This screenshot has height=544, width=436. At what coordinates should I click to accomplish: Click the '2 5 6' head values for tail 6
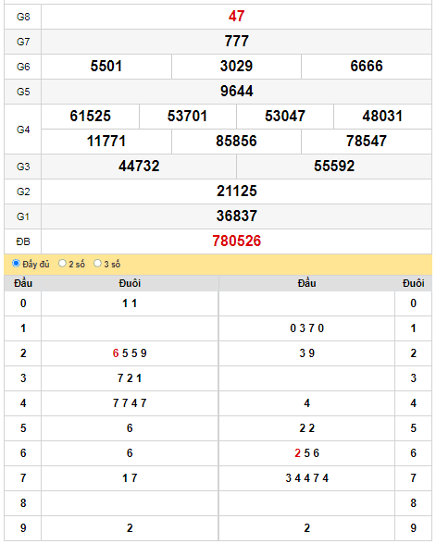pyautogui.click(x=307, y=453)
